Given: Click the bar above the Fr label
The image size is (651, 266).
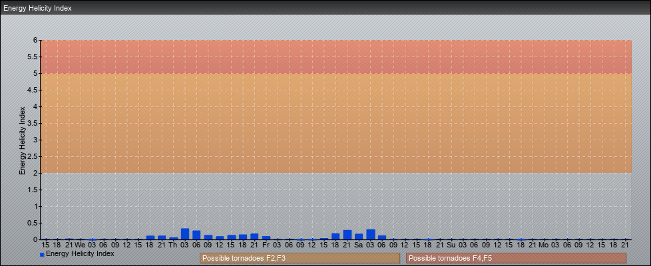Looking at the screenshot, I should tap(266, 238).
